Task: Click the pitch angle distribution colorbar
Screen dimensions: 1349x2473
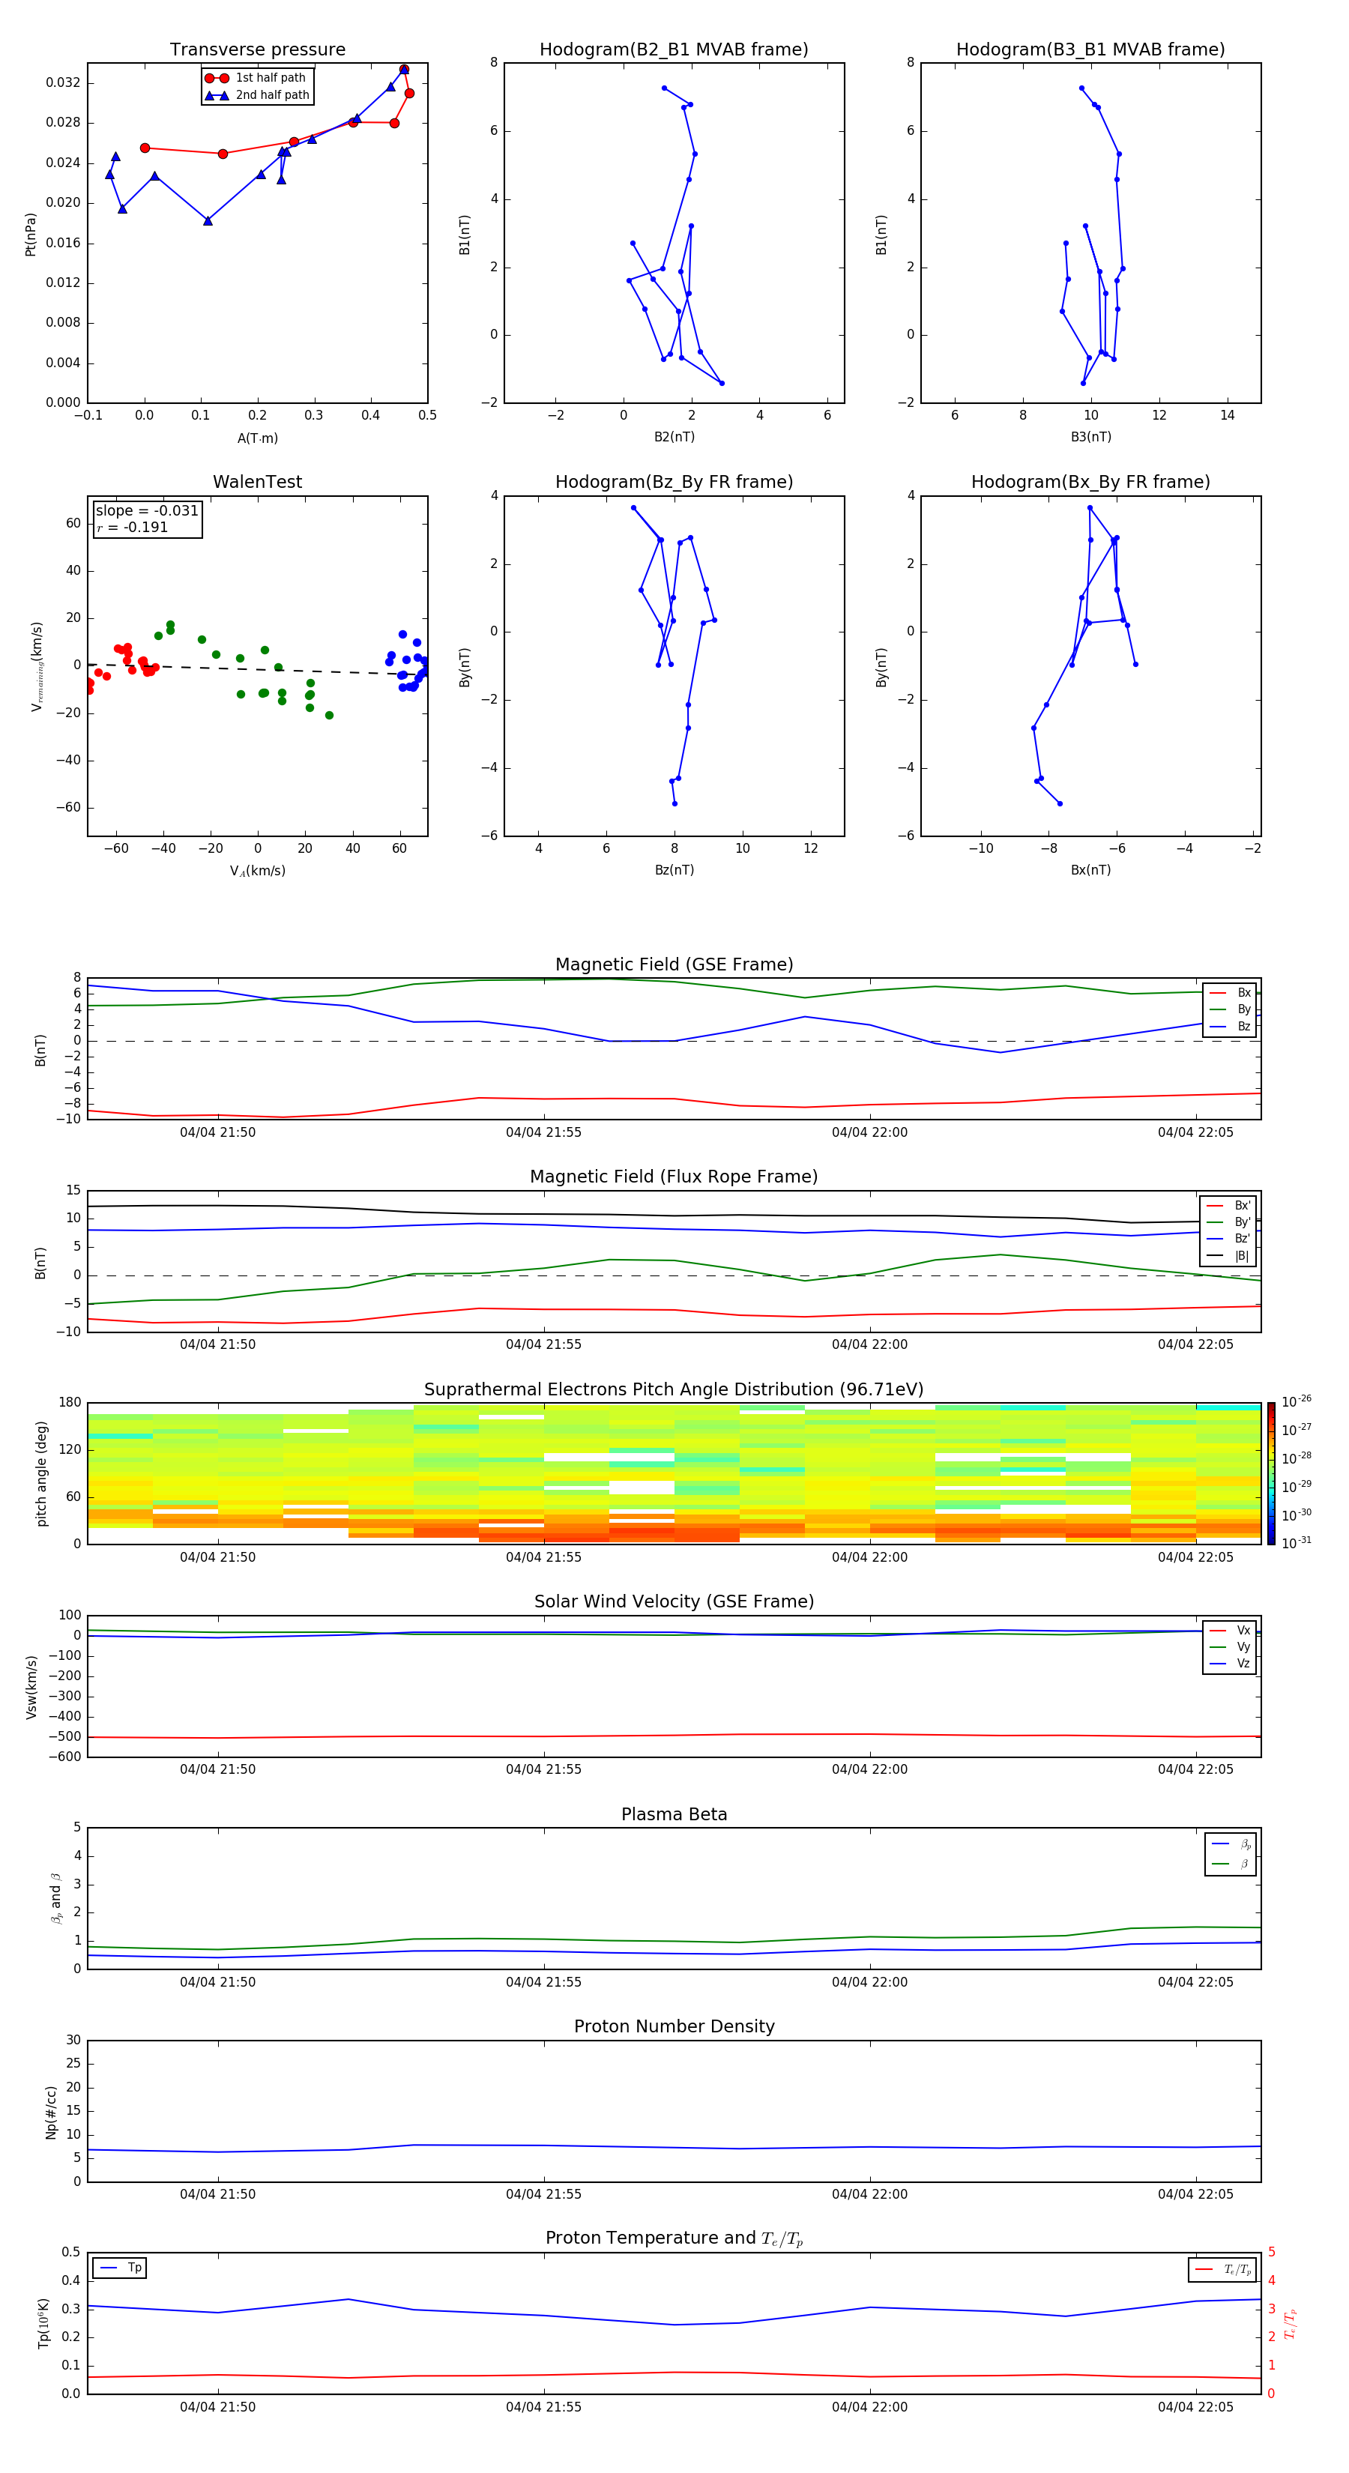Action: coord(1271,1473)
